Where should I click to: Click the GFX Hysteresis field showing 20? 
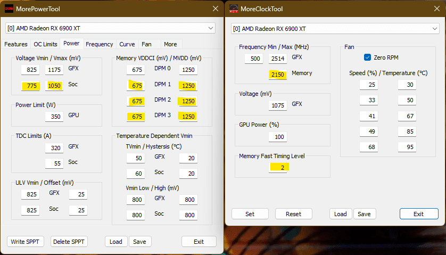click(x=188, y=158)
